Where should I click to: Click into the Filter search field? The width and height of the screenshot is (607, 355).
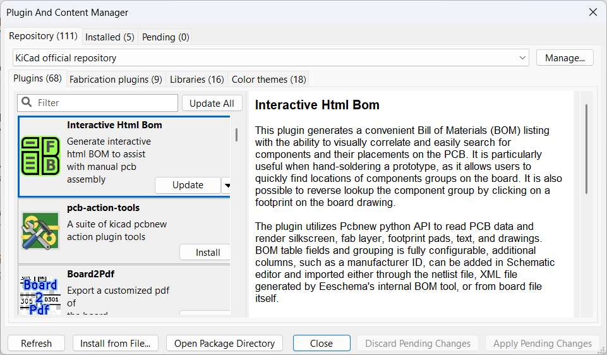[97, 103]
